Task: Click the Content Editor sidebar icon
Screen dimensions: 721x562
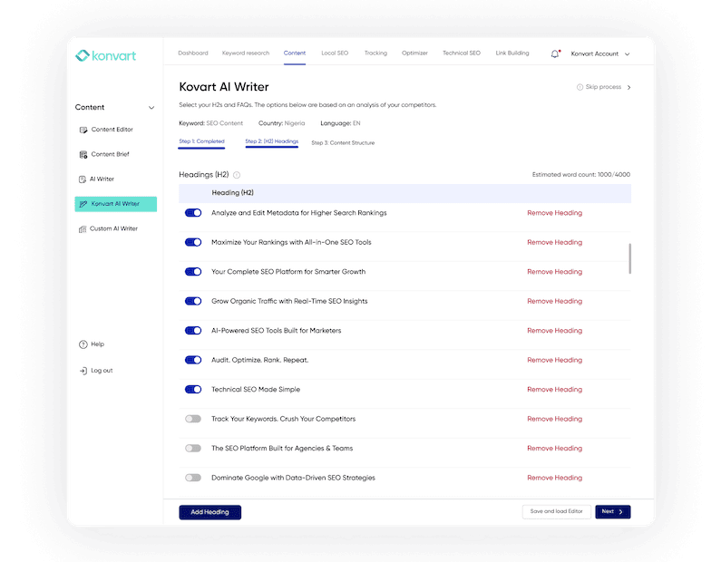Action: pos(83,130)
